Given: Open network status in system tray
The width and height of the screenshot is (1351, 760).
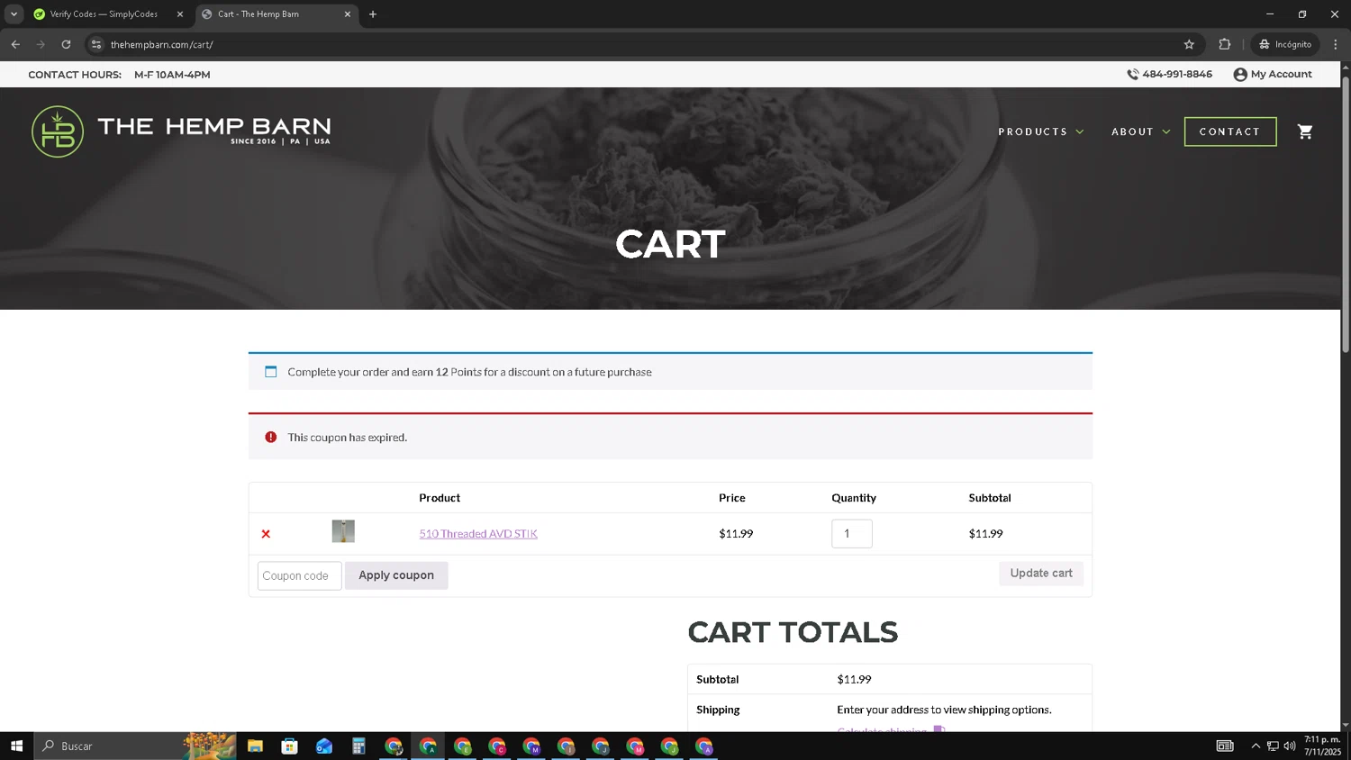Looking at the screenshot, I should pyautogui.click(x=1273, y=746).
